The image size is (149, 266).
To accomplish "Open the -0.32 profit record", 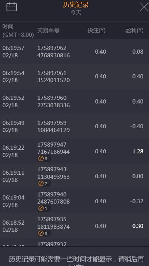I will pos(74,201).
